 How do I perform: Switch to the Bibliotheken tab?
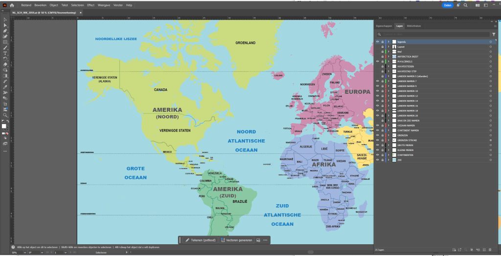pyautogui.click(x=413, y=26)
